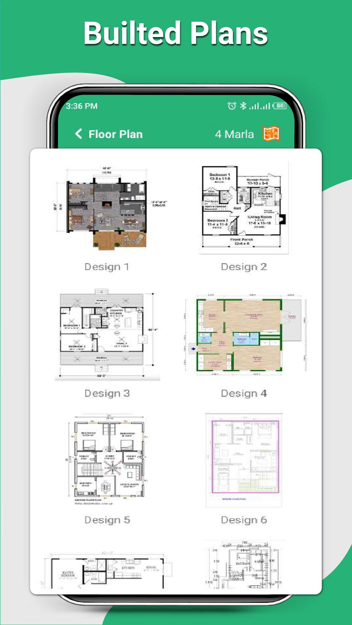Tap the 4 Marla plot size label
This screenshot has width=352, height=625.
point(234,134)
